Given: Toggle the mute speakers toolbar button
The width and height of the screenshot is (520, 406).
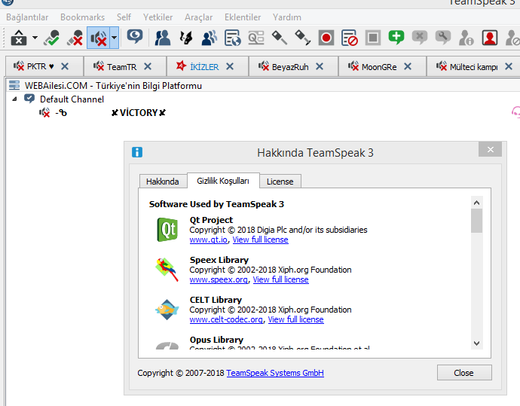Looking at the screenshot, I should click(x=99, y=38).
